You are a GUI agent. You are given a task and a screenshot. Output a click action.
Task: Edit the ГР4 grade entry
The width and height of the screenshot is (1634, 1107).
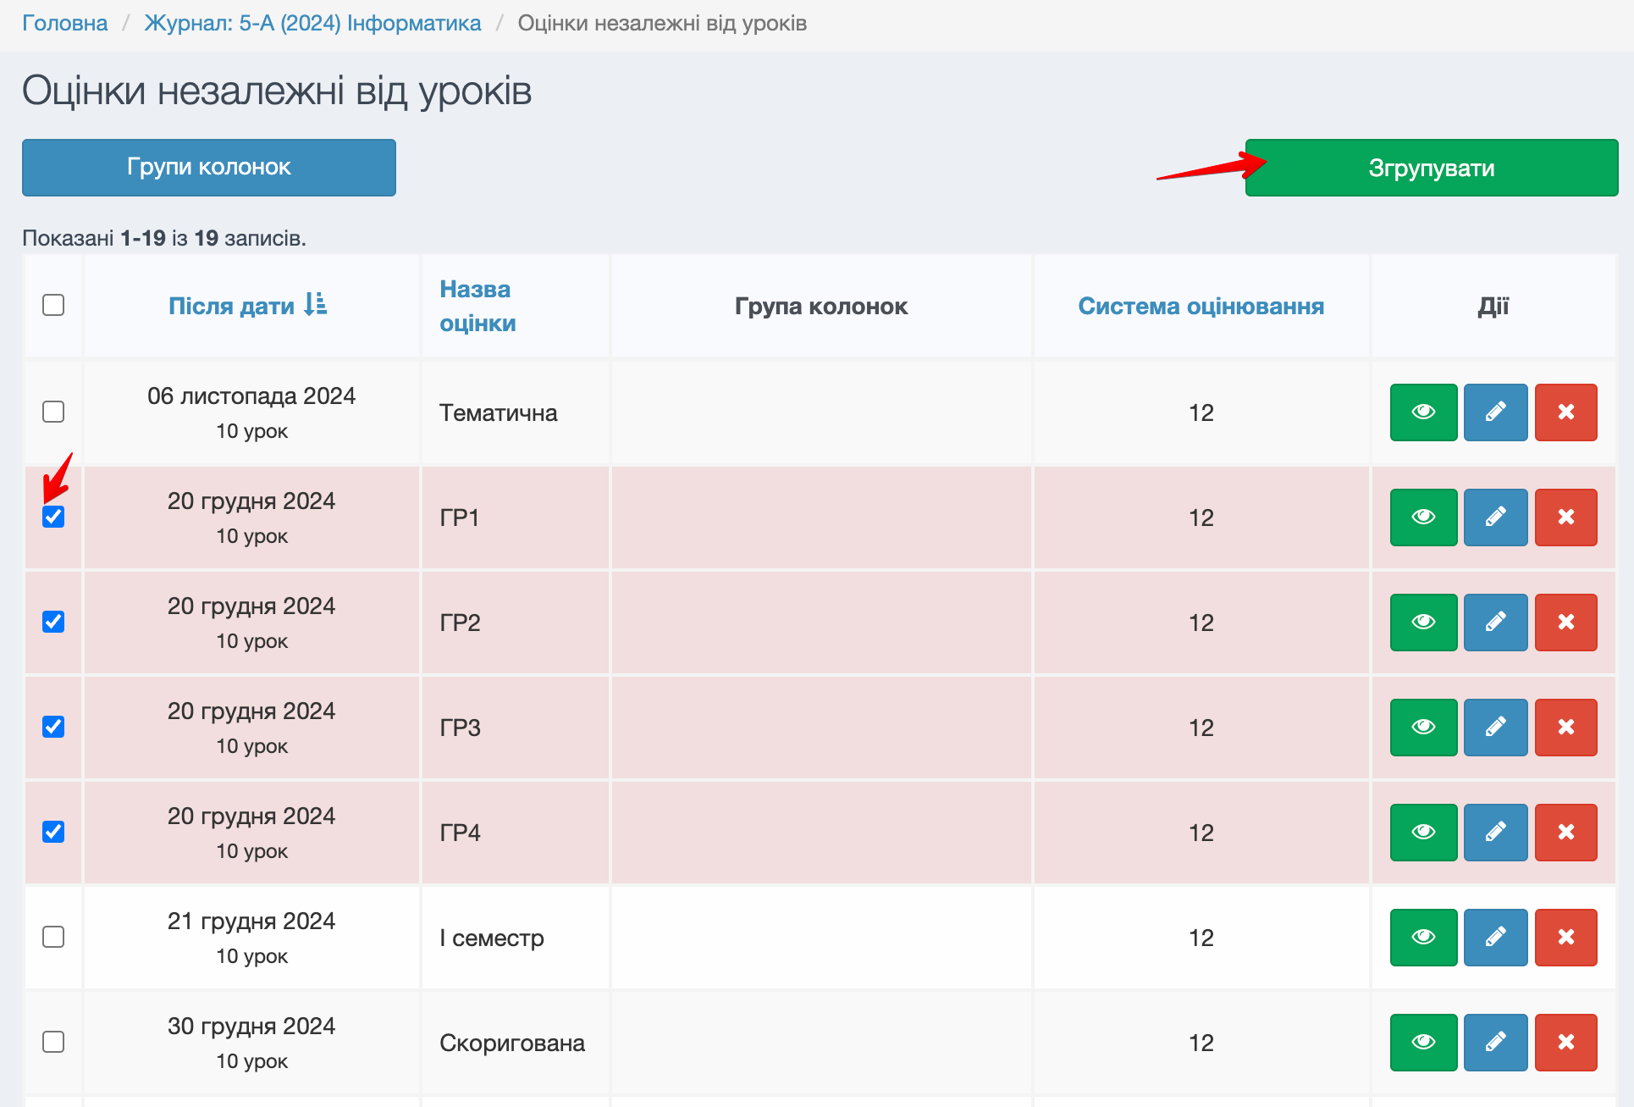tap(1495, 833)
